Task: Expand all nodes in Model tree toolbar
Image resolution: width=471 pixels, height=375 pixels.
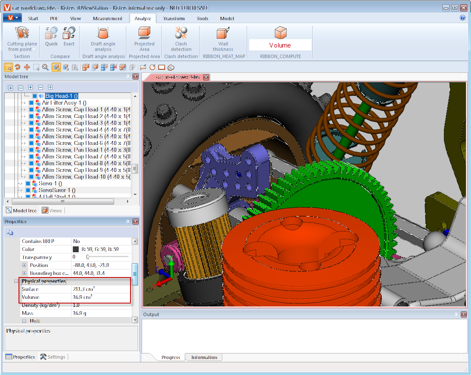Action: 11,87
